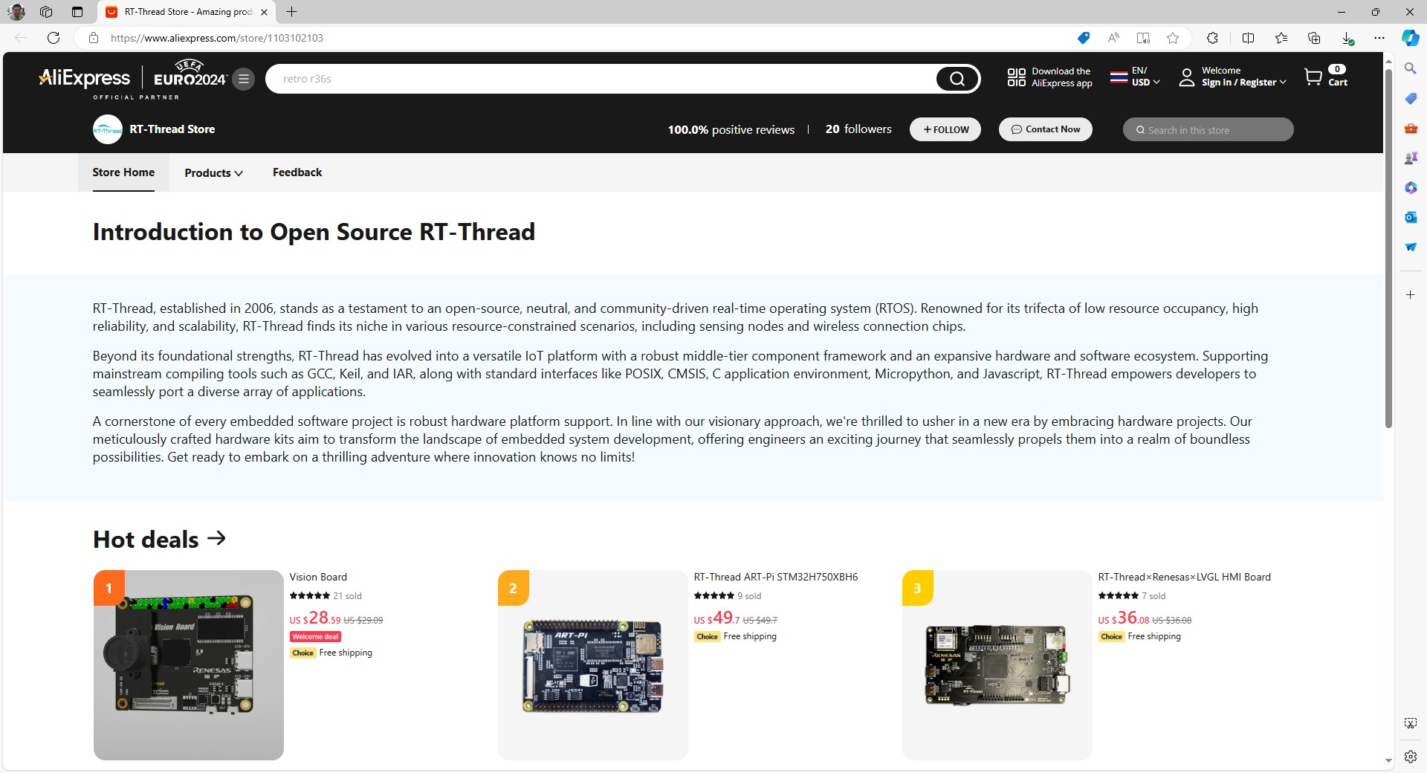Click the Hot deals arrow icon
Viewport: 1427px width, 773px height.
[216, 538]
